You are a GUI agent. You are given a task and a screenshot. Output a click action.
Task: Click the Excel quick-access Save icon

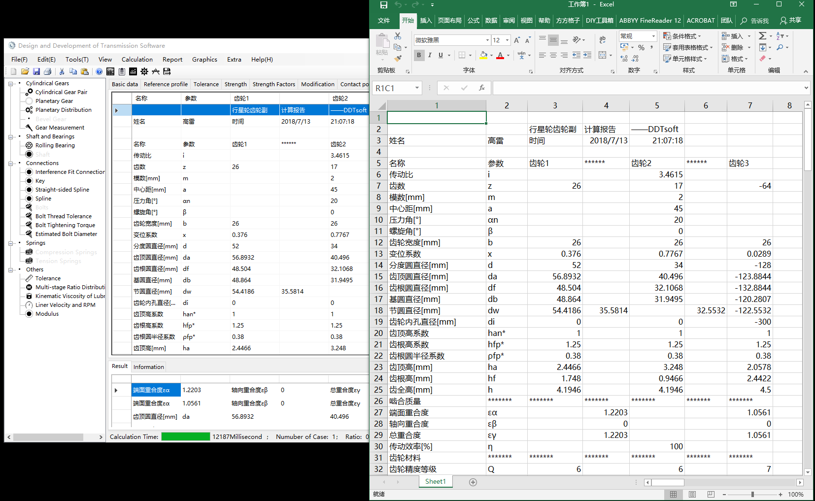tap(384, 4)
